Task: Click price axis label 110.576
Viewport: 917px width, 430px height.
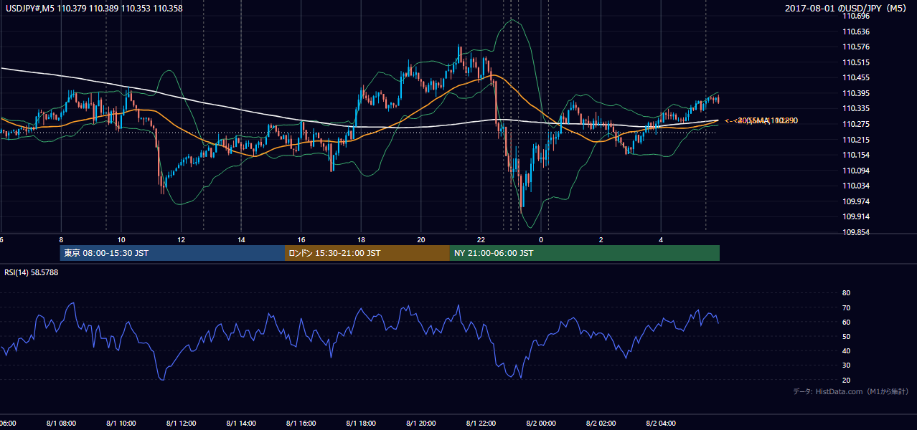Action: [x=857, y=47]
